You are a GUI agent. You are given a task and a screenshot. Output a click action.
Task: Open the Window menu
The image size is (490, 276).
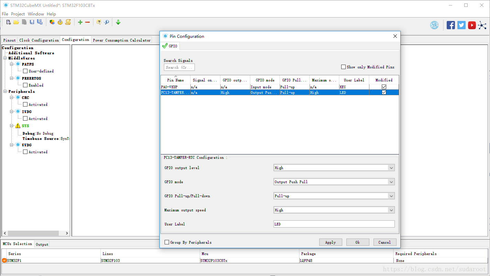(36, 14)
